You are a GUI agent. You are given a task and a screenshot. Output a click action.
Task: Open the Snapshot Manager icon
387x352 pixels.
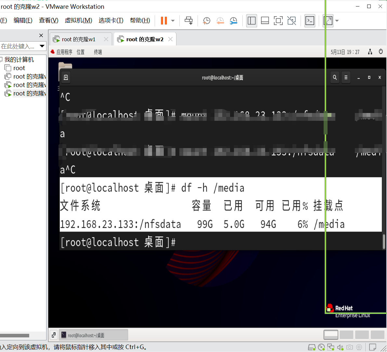click(x=234, y=20)
